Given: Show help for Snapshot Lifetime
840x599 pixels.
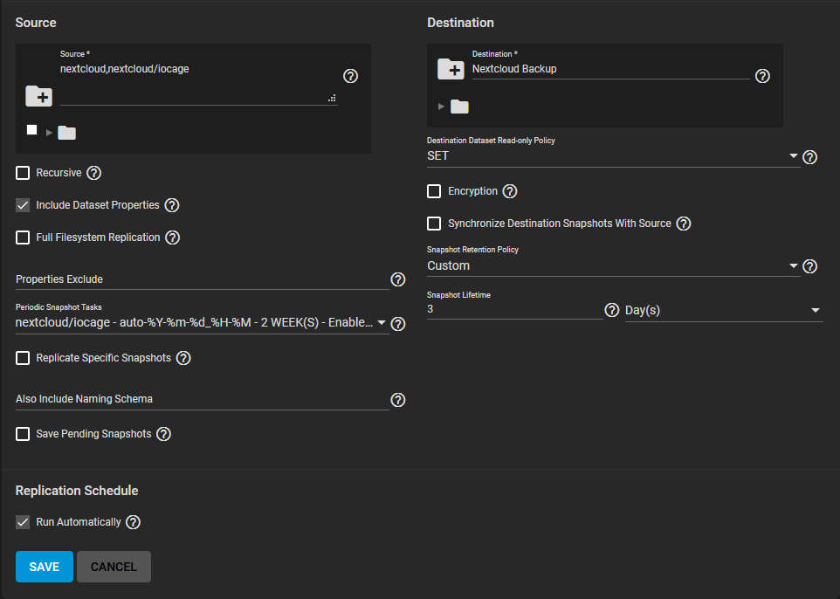Looking at the screenshot, I should (x=612, y=310).
